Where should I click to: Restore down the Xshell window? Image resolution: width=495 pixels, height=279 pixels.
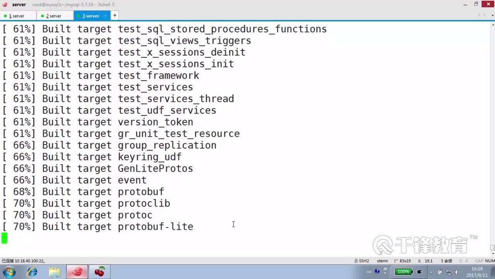pos(476,4)
